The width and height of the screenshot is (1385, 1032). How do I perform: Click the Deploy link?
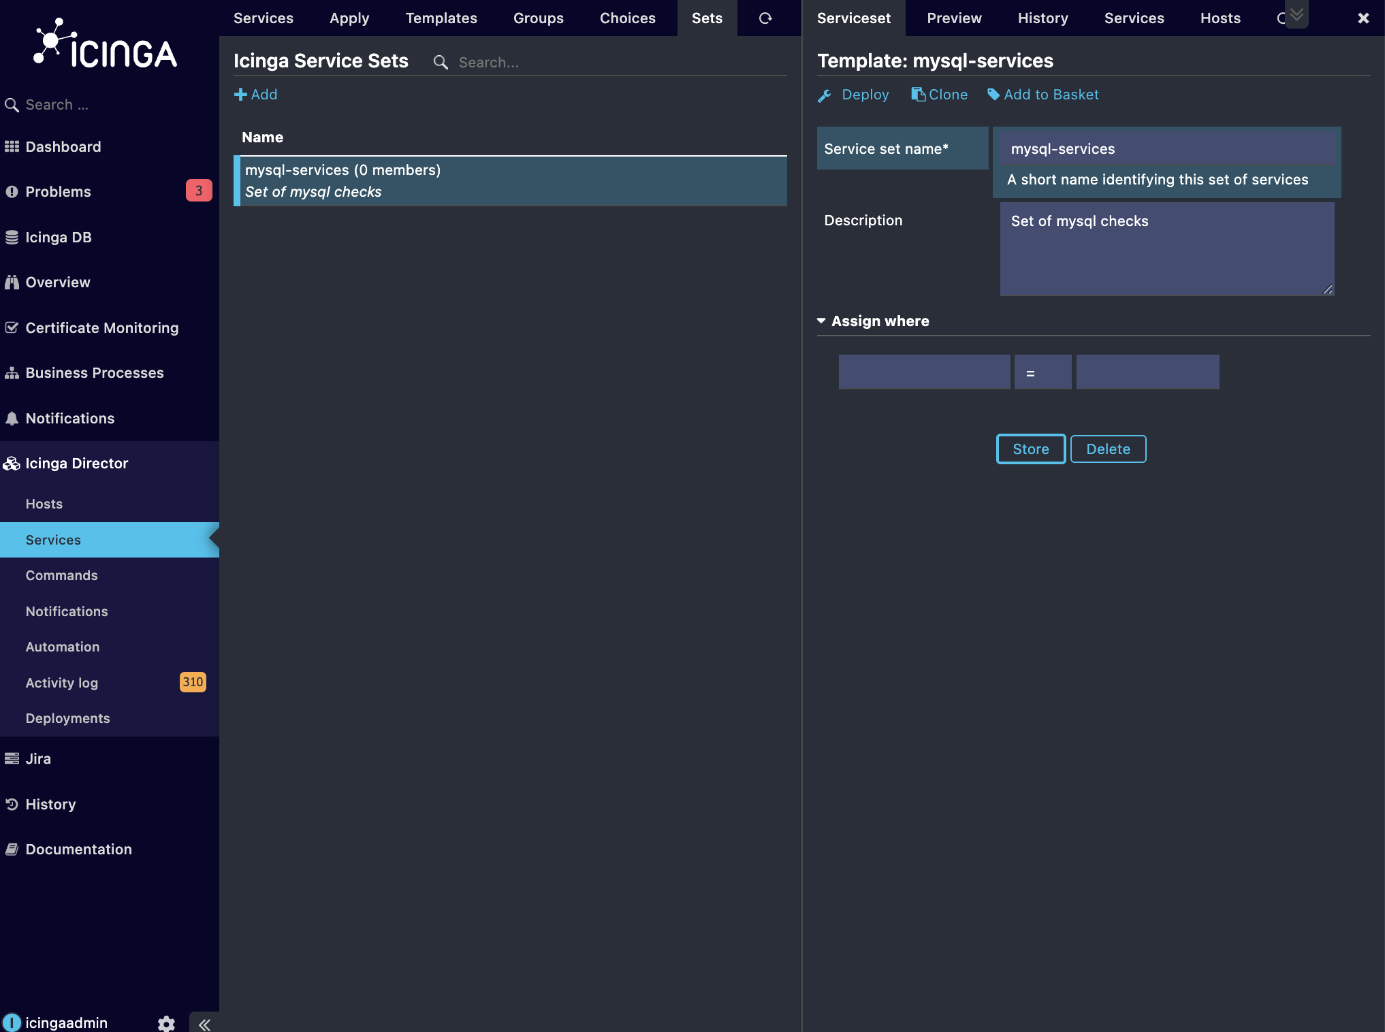[x=865, y=95]
